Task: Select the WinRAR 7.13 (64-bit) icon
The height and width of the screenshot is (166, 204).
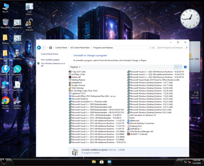Action: tap(129, 134)
